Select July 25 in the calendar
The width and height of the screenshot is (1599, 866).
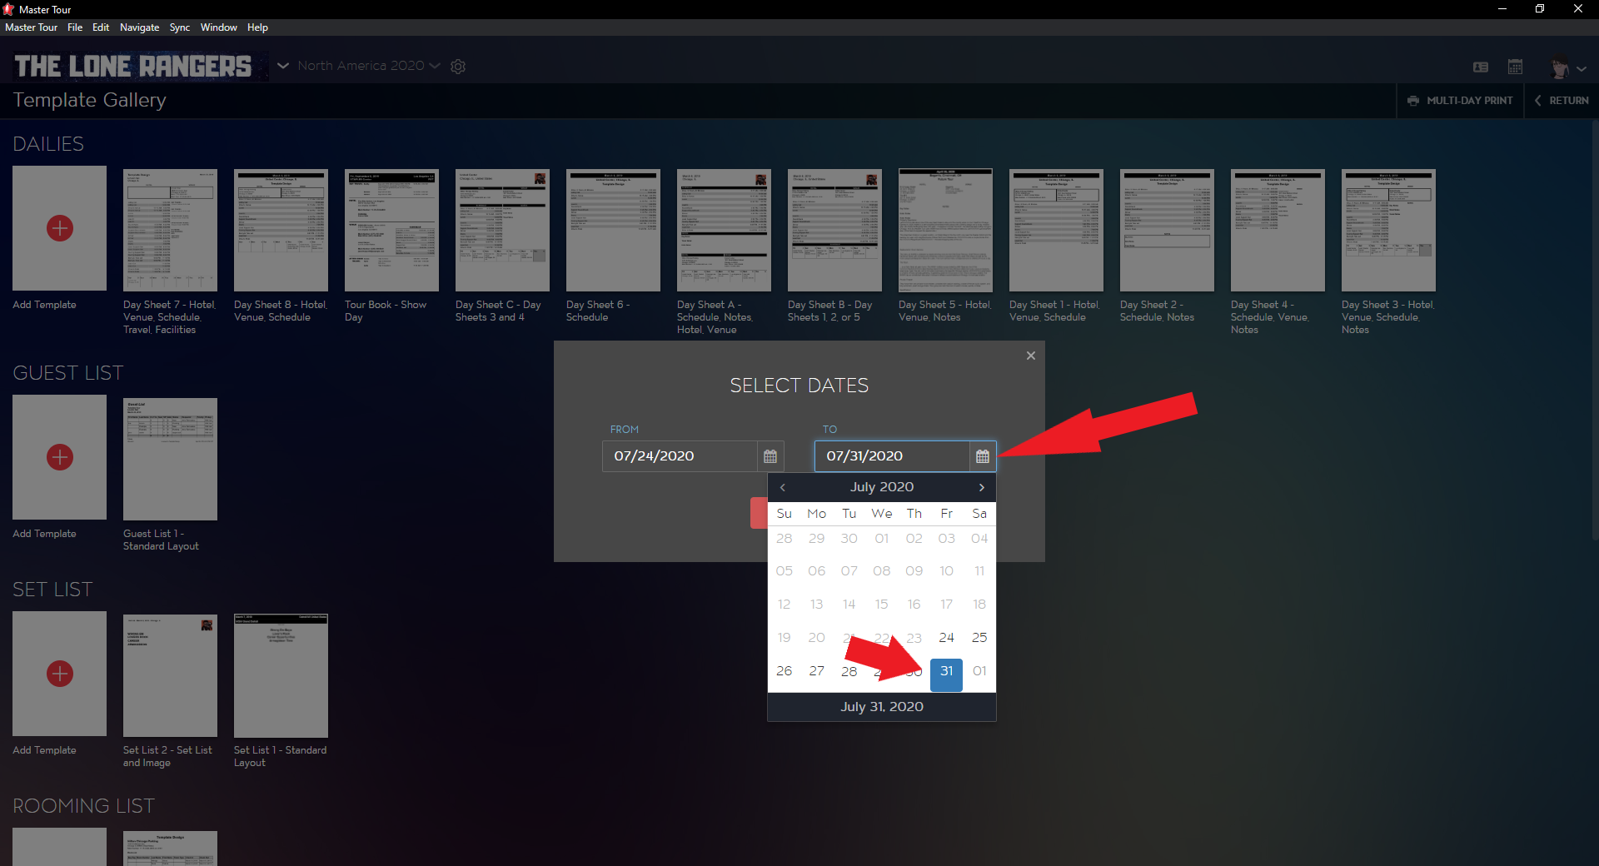click(x=979, y=638)
